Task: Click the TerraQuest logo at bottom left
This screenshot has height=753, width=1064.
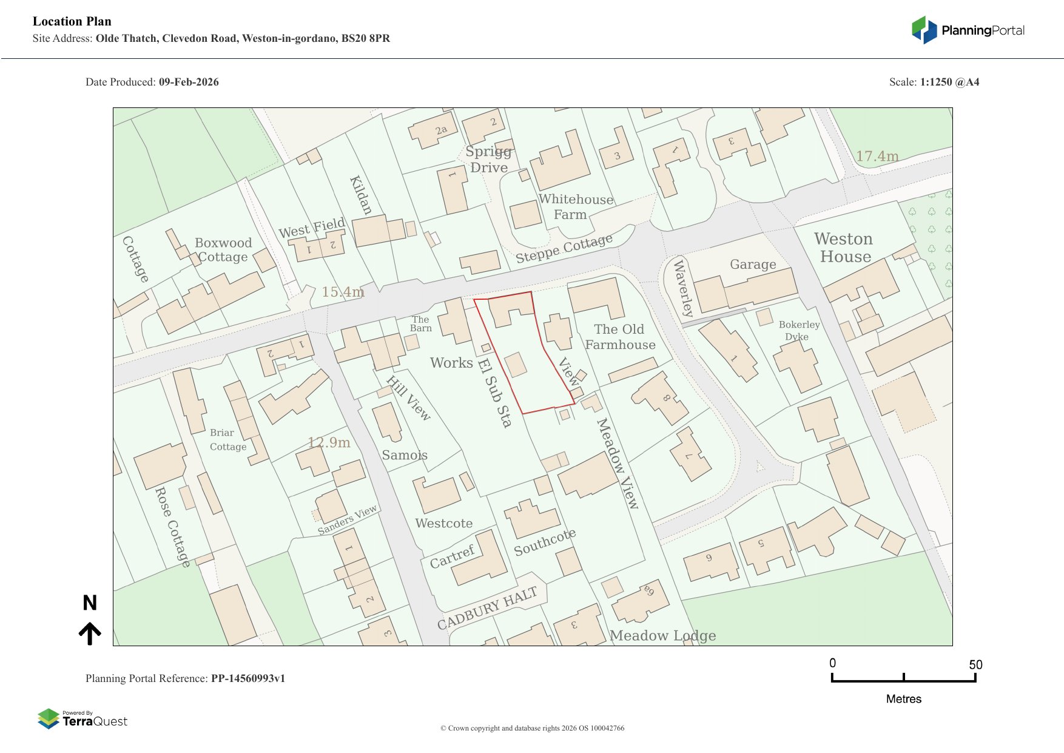Action: (x=82, y=719)
